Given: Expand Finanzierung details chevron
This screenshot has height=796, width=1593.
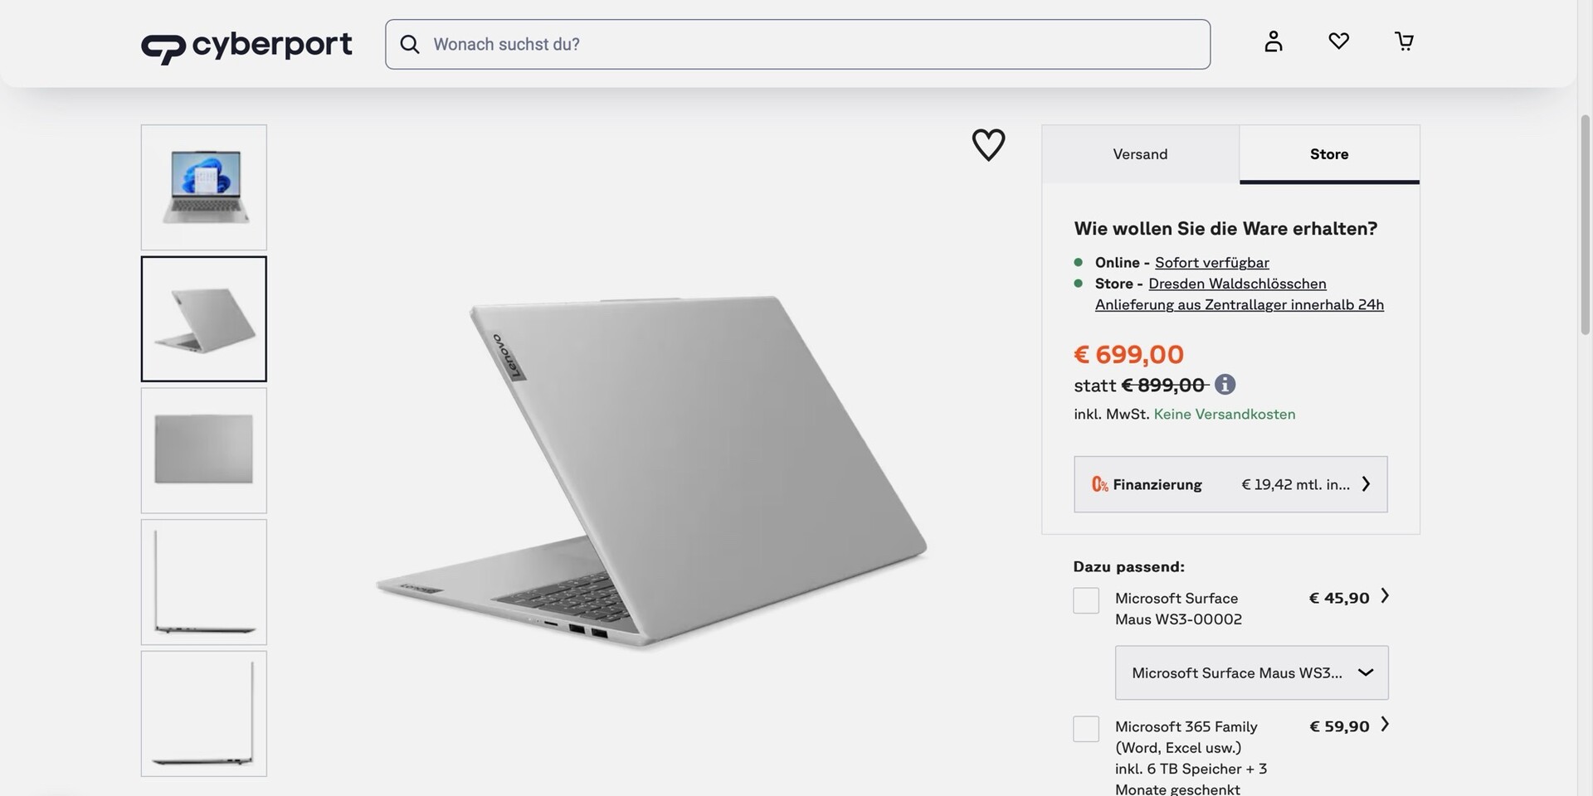Looking at the screenshot, I should click(1366, 484).
